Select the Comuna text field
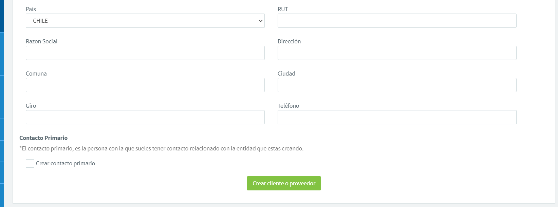Screen dimensions: 558x207 [145, 85]
